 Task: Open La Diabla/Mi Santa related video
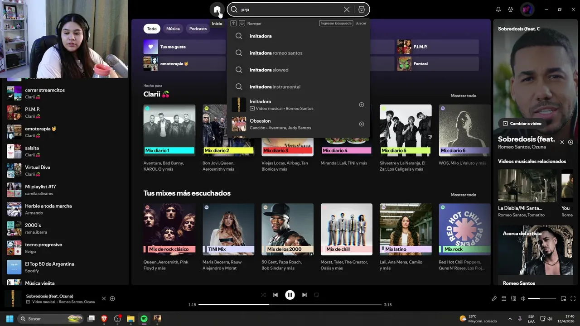pos(527,193)
